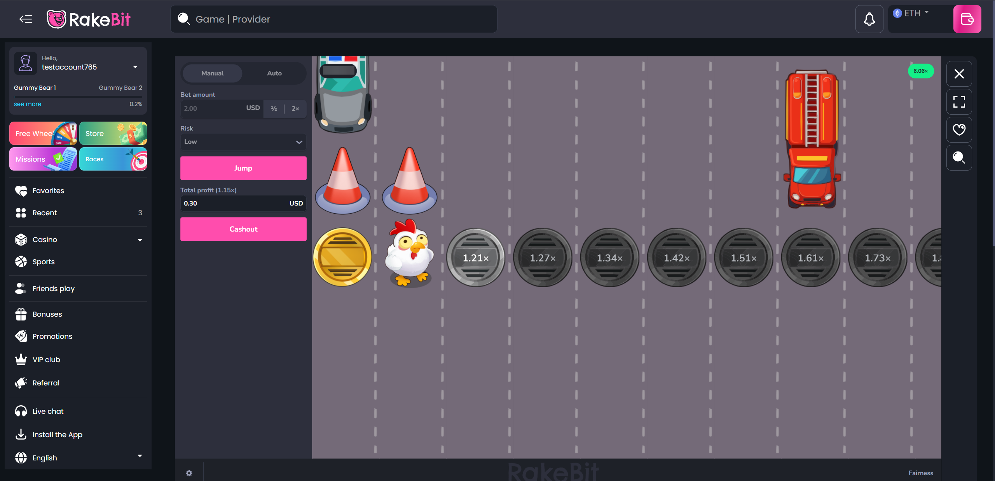Click the golden completed manhole coin
The image size is (995, 481).
tap(342, 257)
